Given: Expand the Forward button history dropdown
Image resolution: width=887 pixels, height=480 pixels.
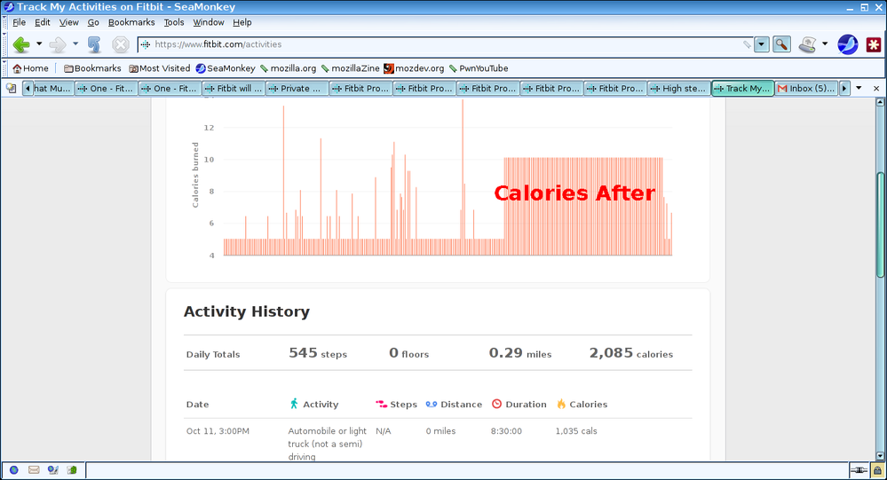Looking at the screenshot, I should click(x=75, y=44).
